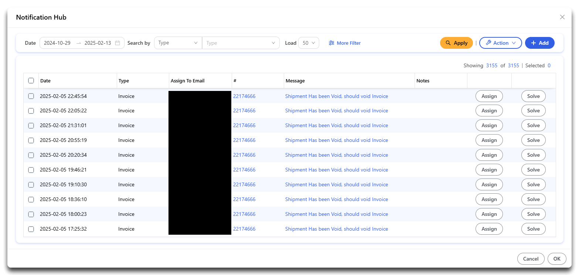Check the row dated 2025-02-05 18:36:10
This screenshot has width=579, height=275.
tap(31, 200)
